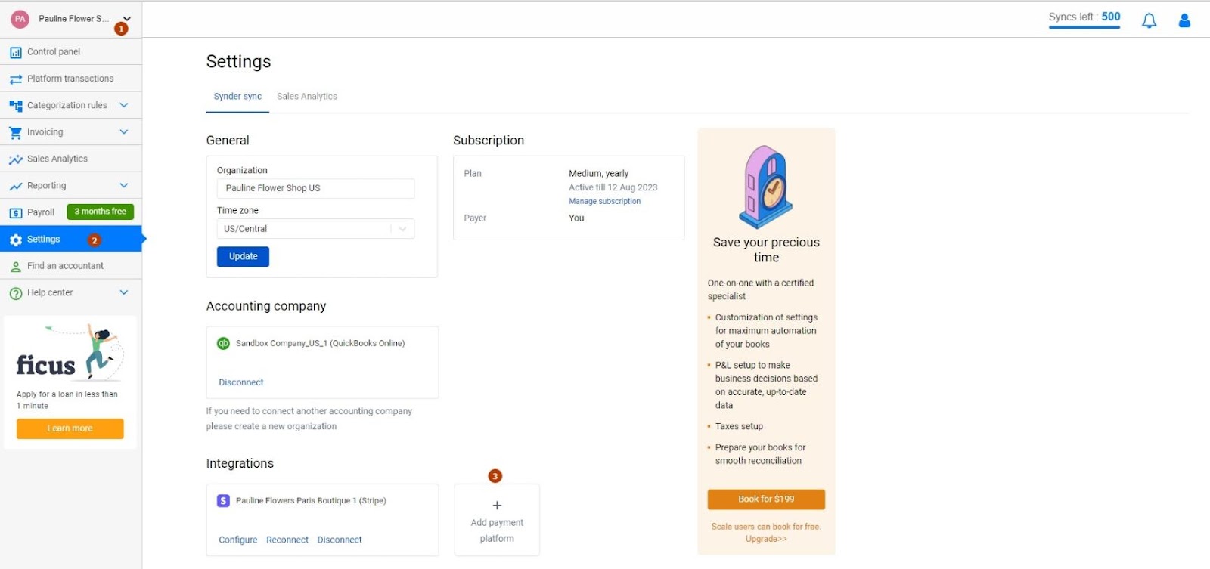Viewport: 1210px width, 569px height.
Task: Open the Manage subscription link
Action: click(604, 202)
